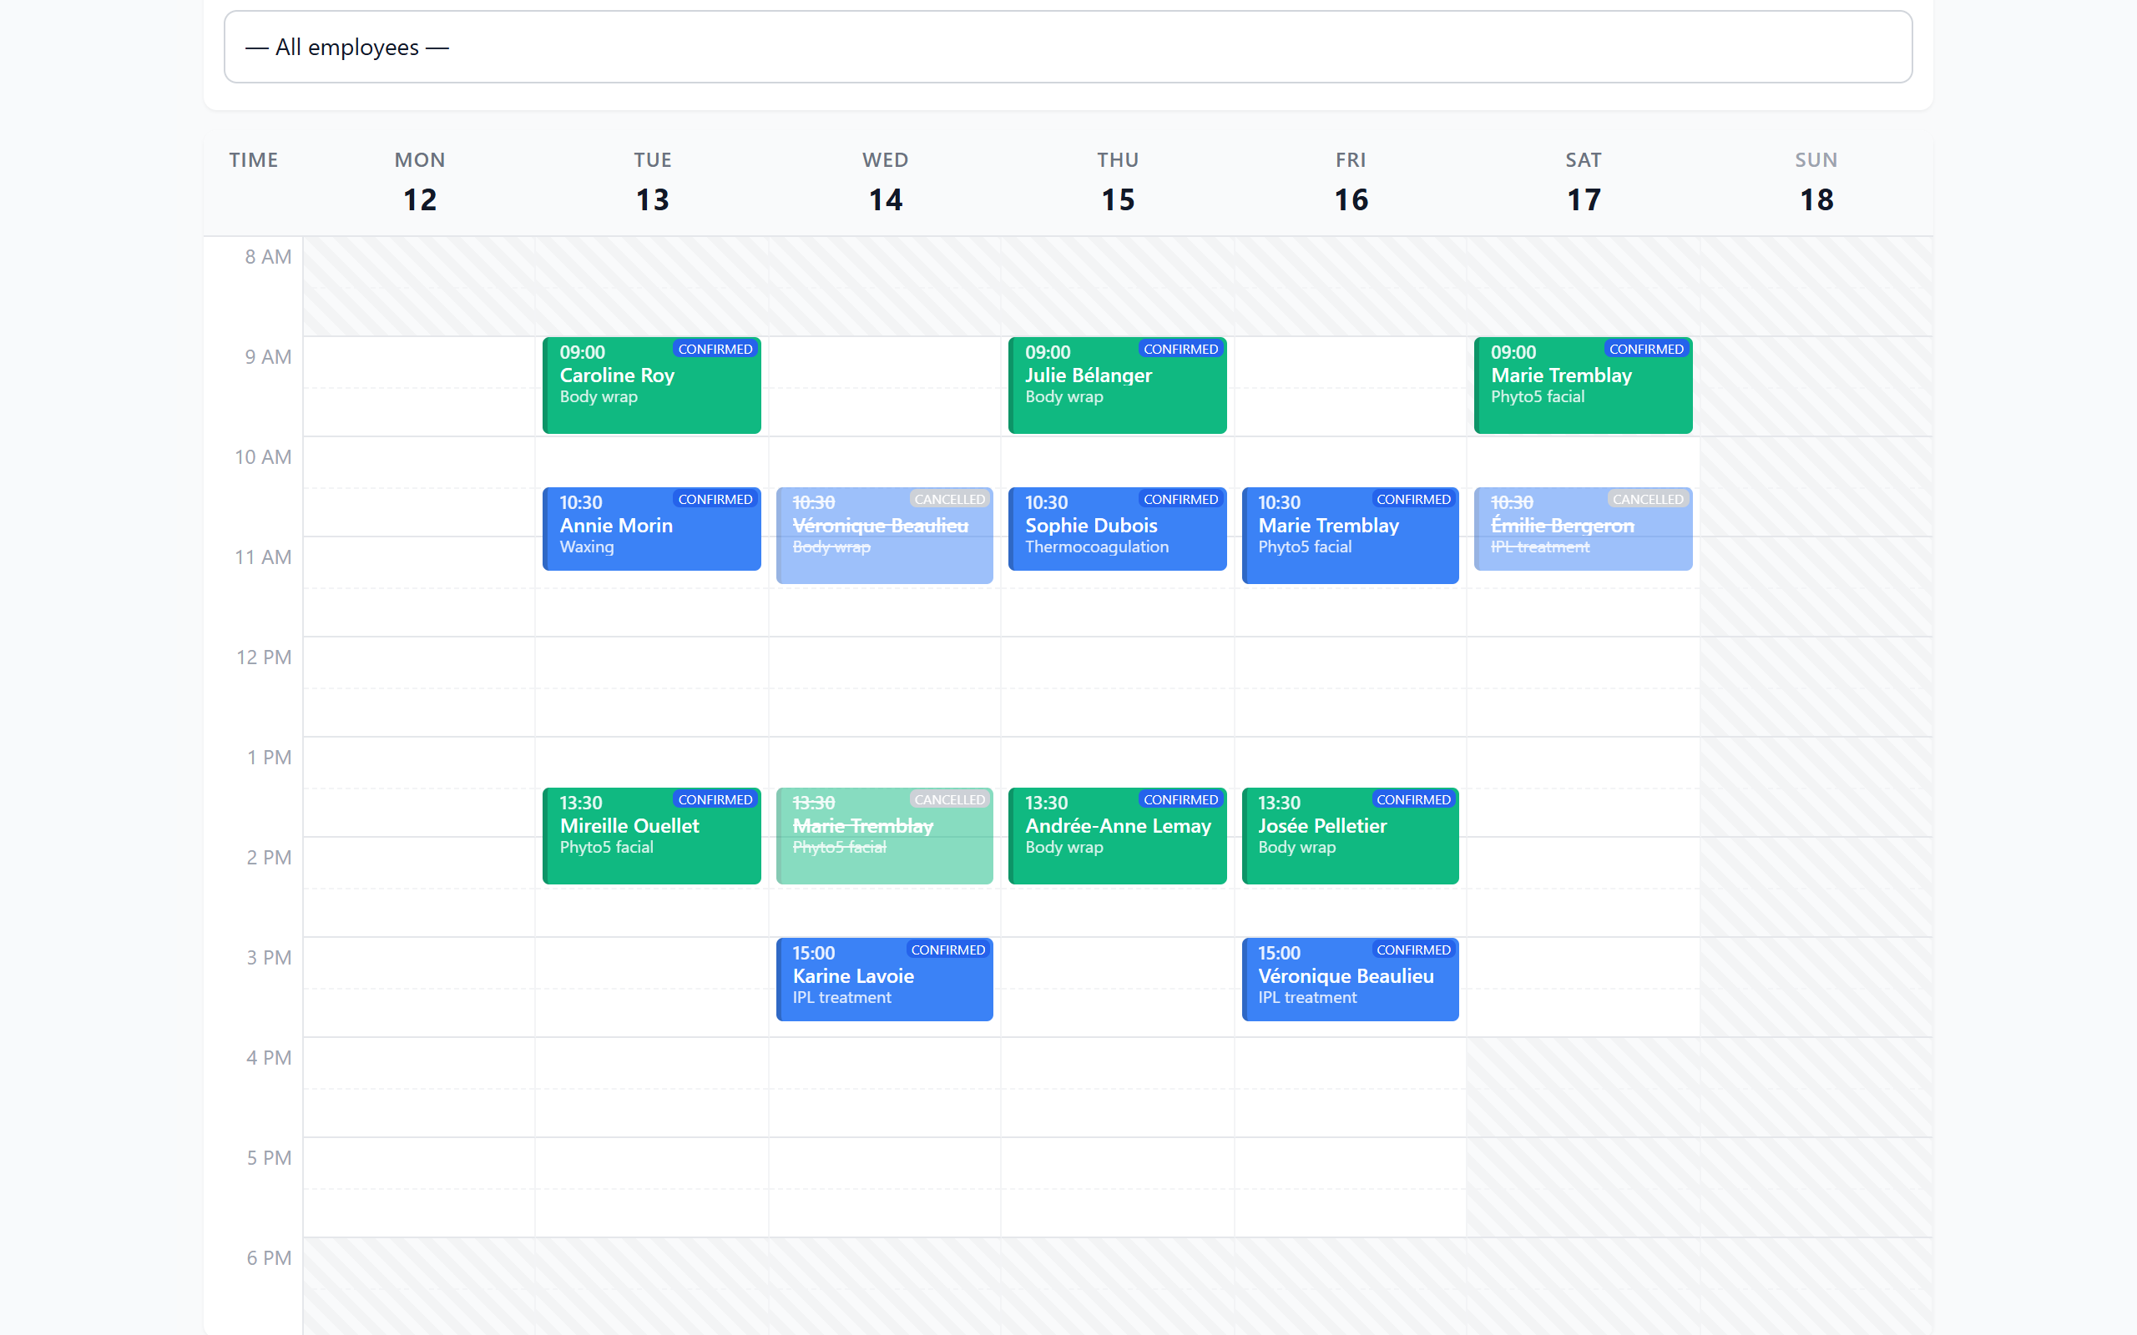Open Annie Morin's Waxing appointment

point(652,529)
